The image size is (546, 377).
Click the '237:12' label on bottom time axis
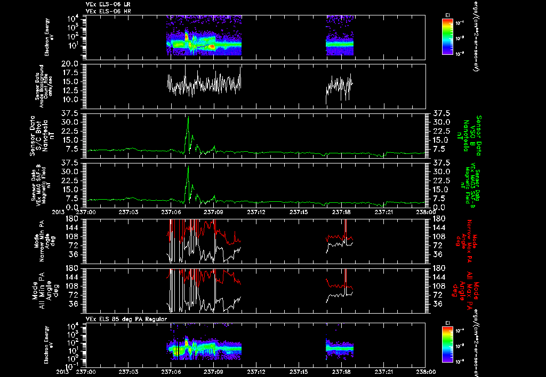point(256,372)
